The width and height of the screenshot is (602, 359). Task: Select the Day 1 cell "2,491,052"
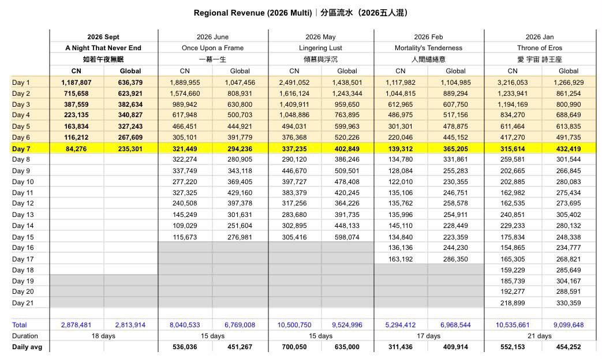click(x=294, y=83)
